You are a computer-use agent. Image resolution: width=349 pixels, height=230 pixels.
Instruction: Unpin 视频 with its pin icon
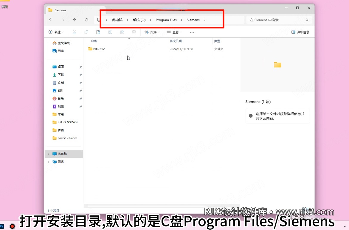pyautogui.click(x=81, y=106)
